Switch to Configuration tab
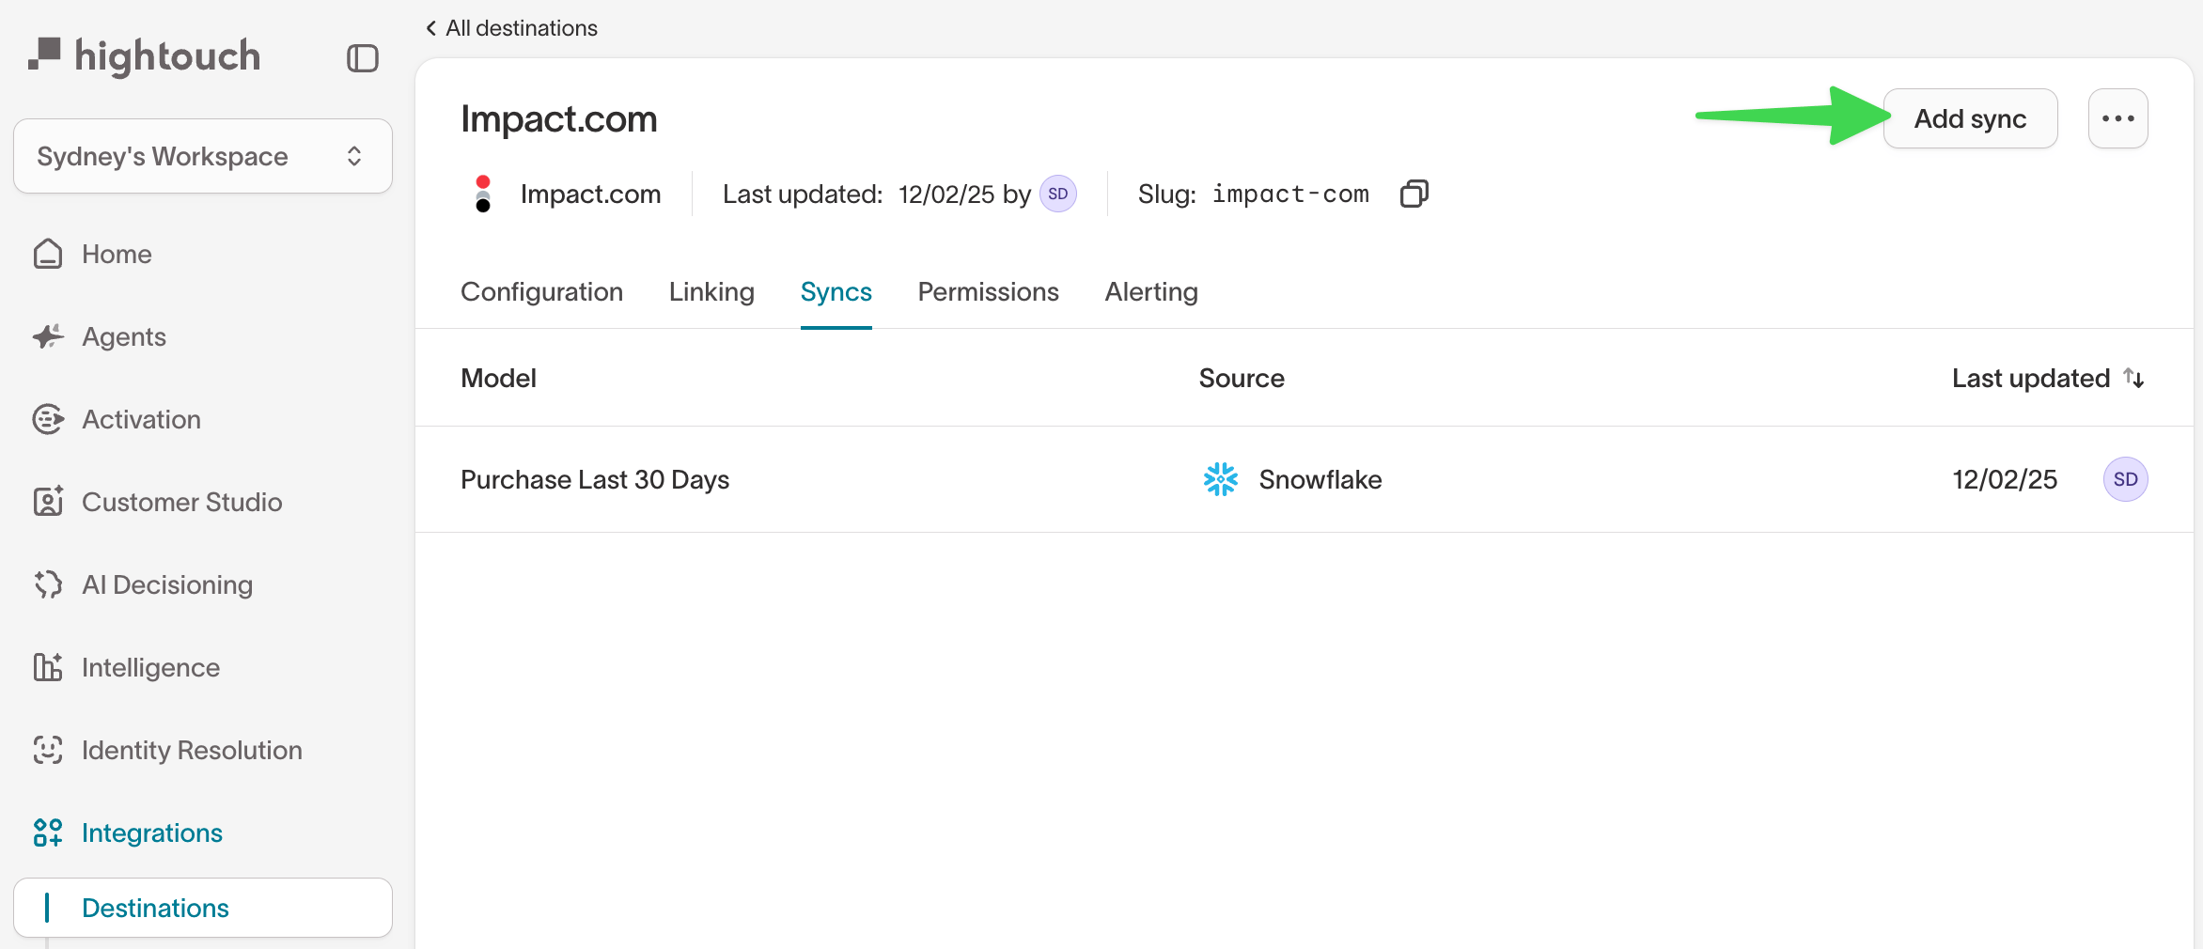Viewport: 2203px width, 949px height. [542, 292]
